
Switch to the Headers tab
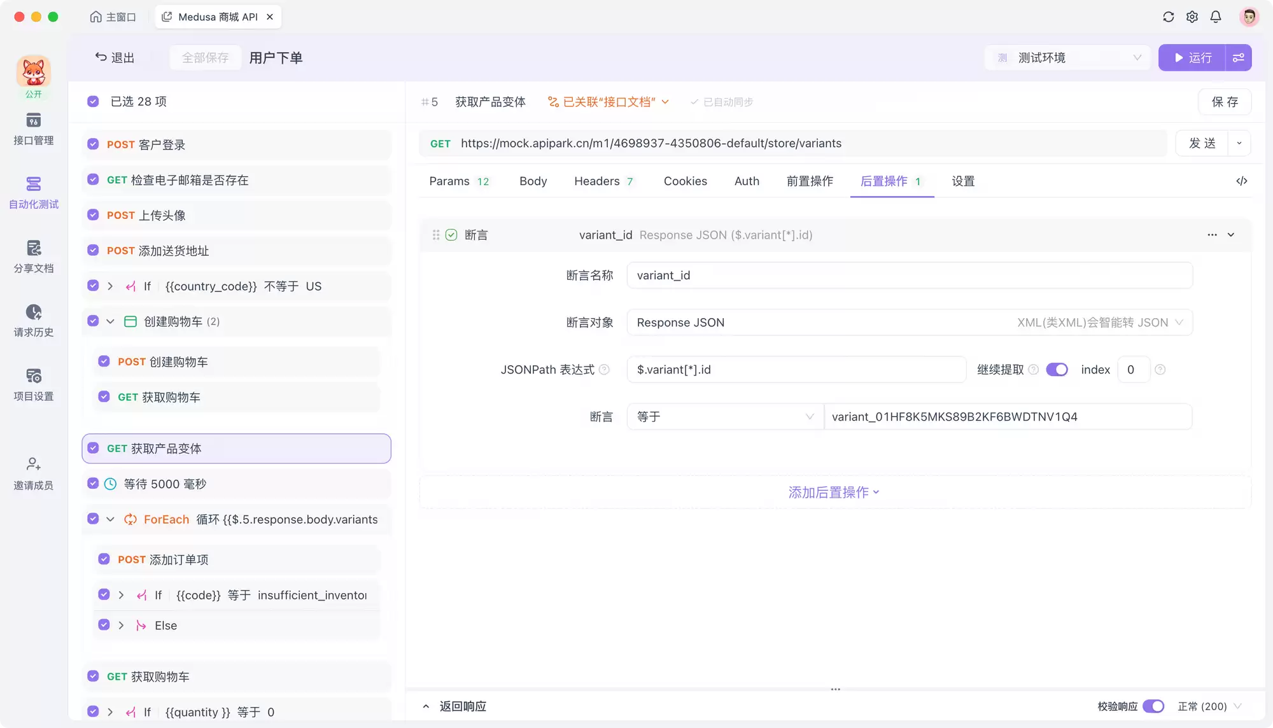click(603, 181)
